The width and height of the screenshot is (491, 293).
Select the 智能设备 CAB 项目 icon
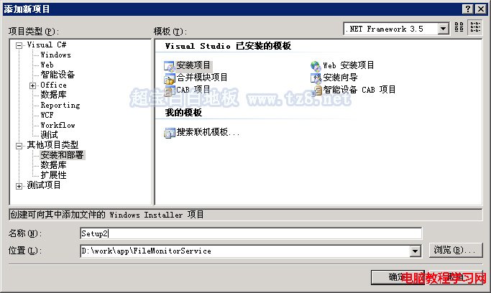[x=317, y=90]
